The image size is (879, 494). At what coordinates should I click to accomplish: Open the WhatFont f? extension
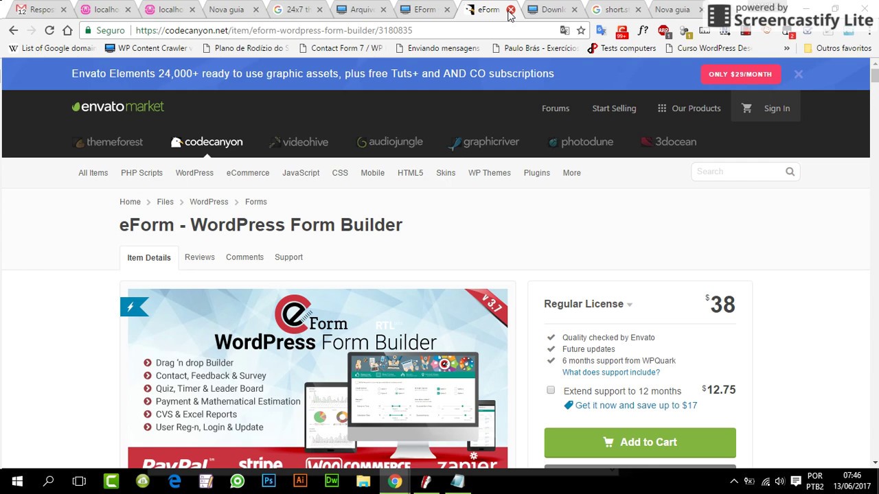click(643, 30)
